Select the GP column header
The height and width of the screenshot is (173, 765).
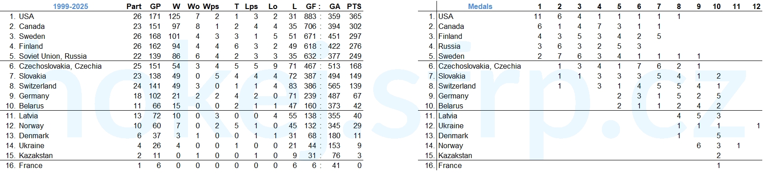[155, 6]
